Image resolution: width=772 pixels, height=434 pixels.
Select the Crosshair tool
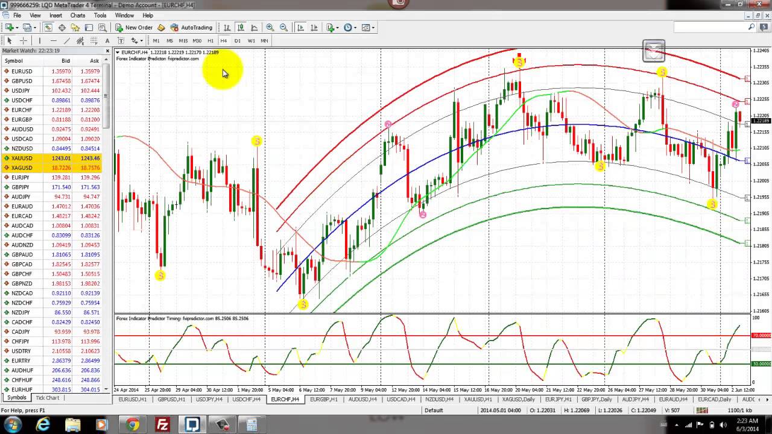pyautogui.click(x=24, y=40)
